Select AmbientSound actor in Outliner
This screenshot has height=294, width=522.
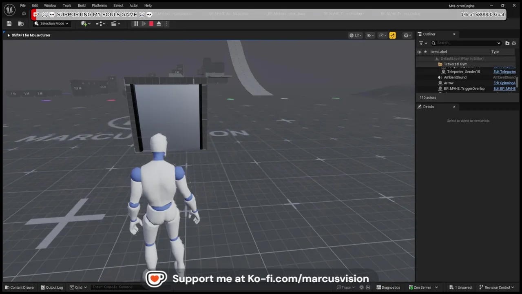(455, 78)
